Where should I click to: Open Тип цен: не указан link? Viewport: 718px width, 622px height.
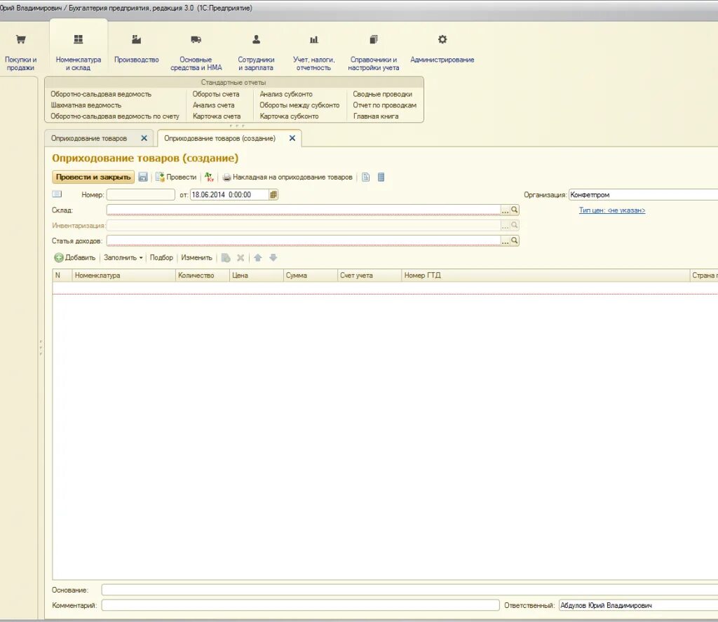point(611,210)
